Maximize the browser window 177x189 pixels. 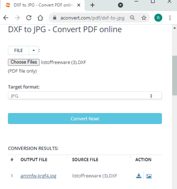coord(153,2)
